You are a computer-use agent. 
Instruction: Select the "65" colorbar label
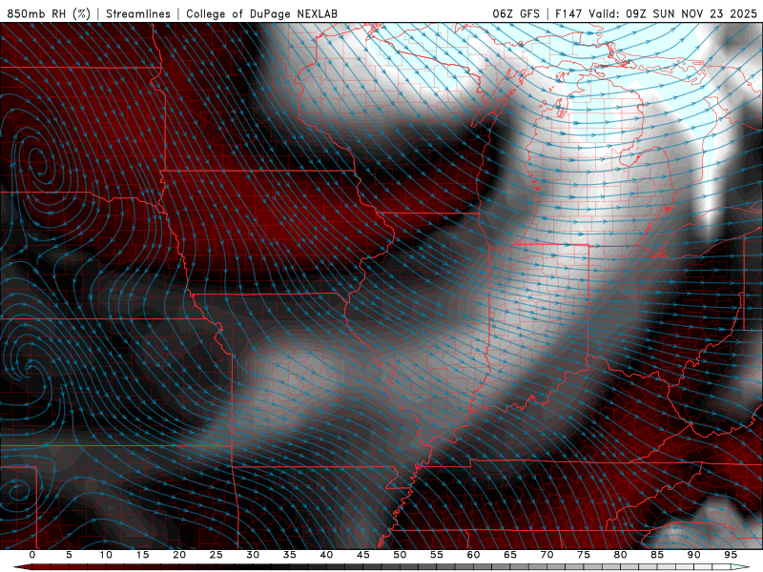510,555
